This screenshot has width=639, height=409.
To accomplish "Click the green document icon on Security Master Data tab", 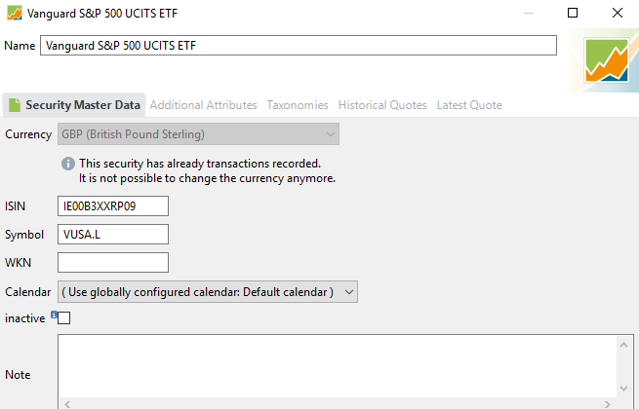I will [15, 105].
